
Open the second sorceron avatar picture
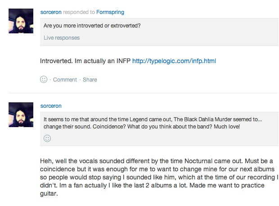pyautogui.click(x=21, y=114)
